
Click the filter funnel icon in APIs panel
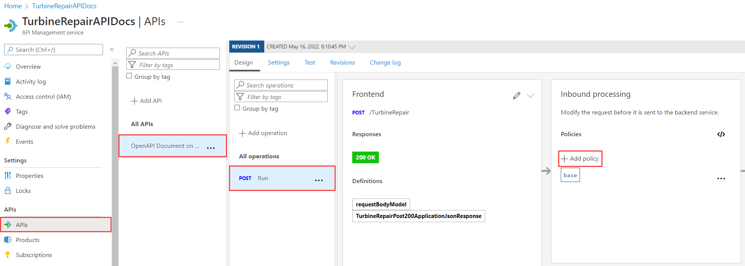132,65
